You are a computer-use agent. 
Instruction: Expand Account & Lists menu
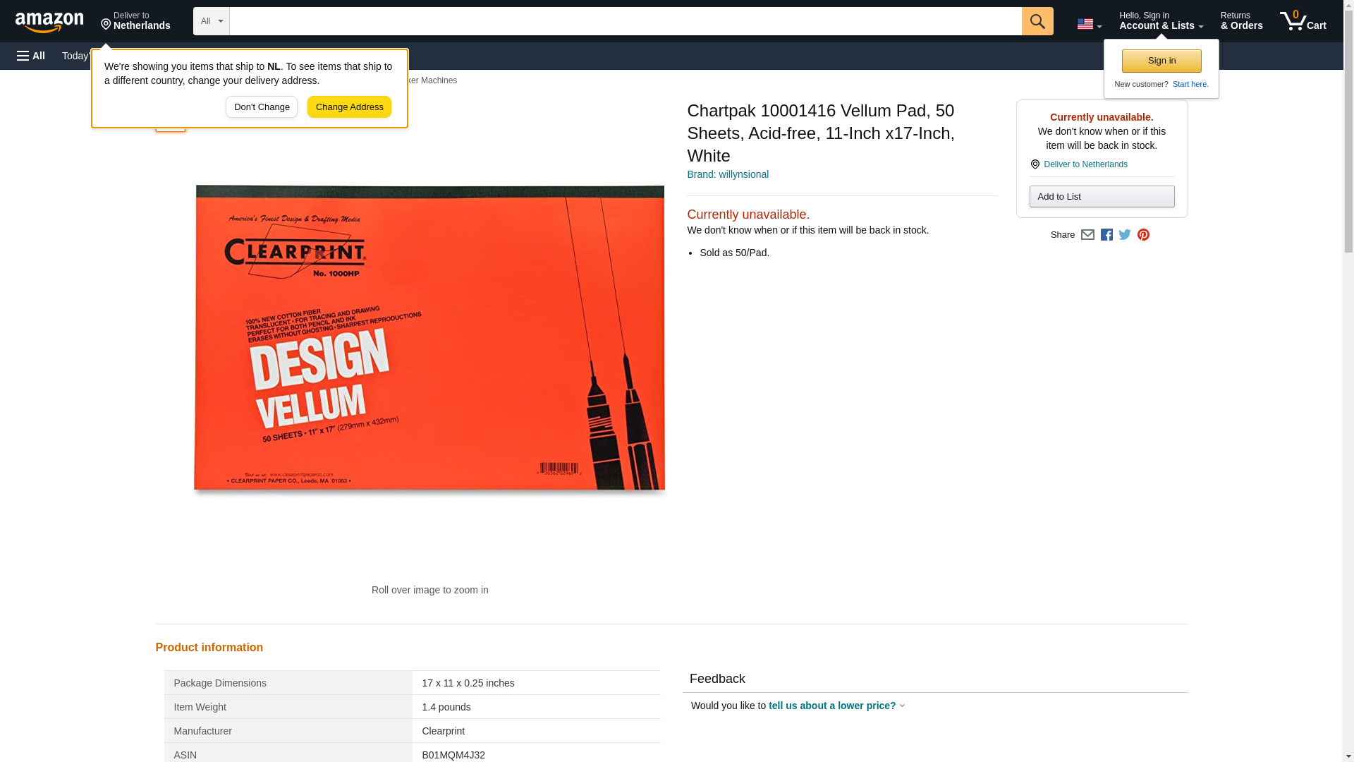tap(1161, 21)
